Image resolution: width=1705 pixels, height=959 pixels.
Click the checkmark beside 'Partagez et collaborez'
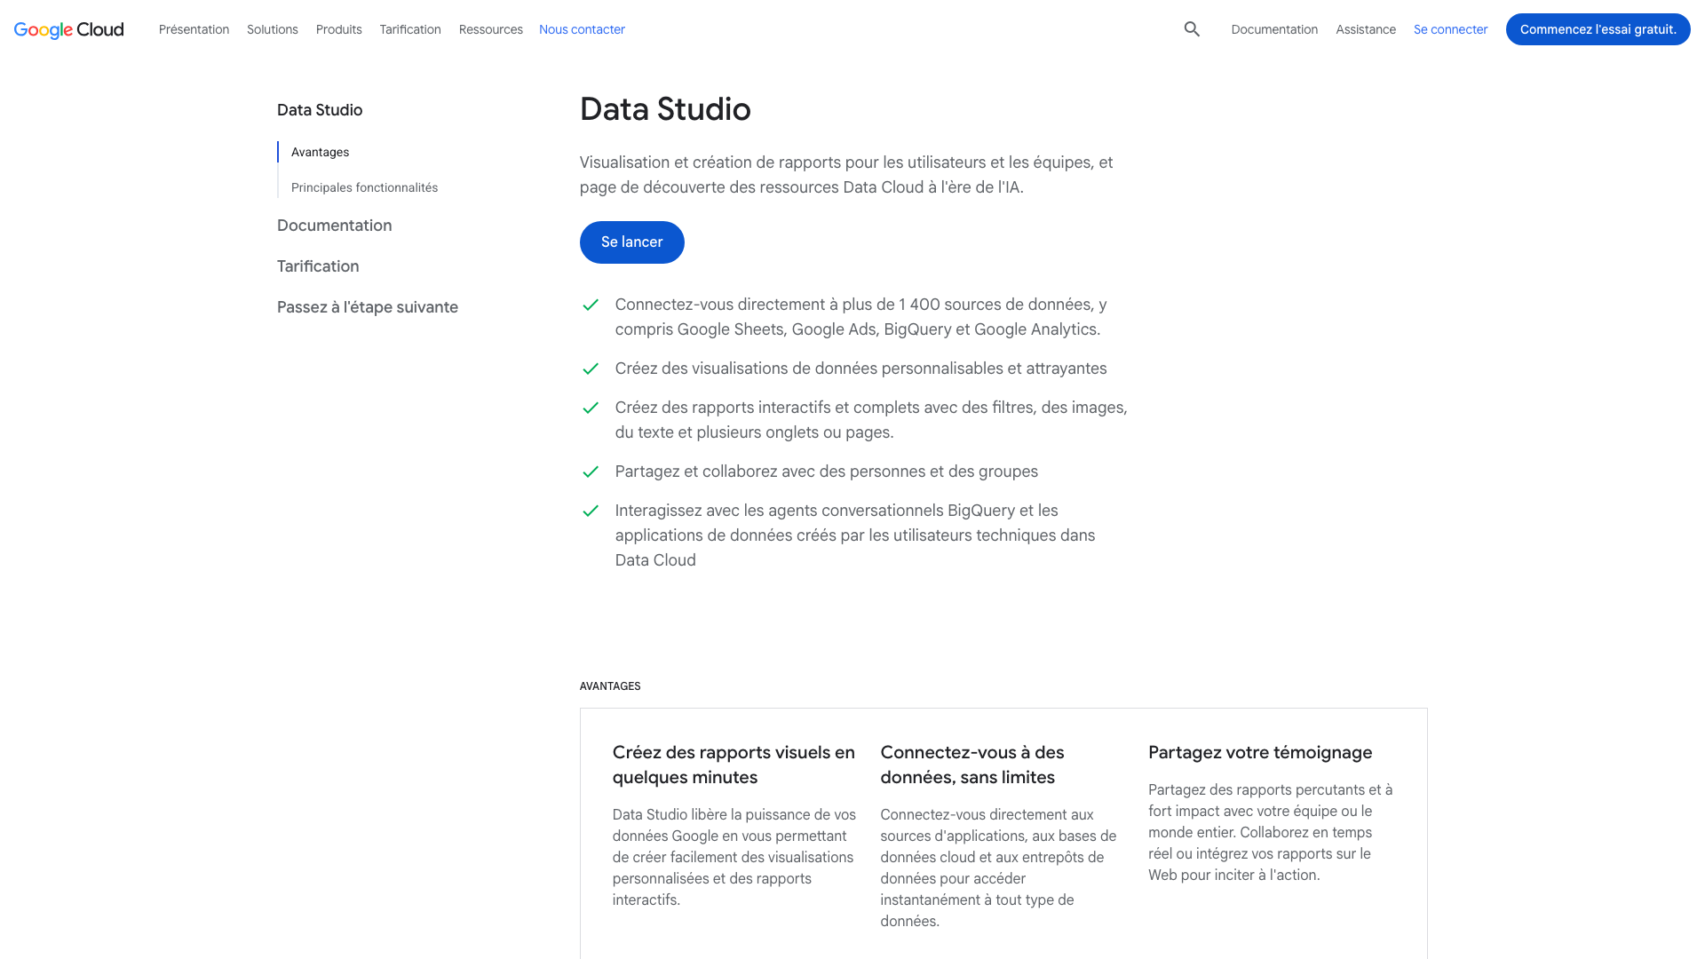point(591,472)
